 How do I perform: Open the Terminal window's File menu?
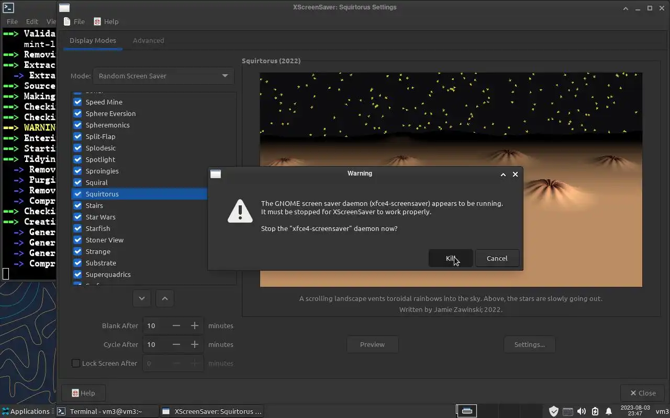(x=12, y=21)
